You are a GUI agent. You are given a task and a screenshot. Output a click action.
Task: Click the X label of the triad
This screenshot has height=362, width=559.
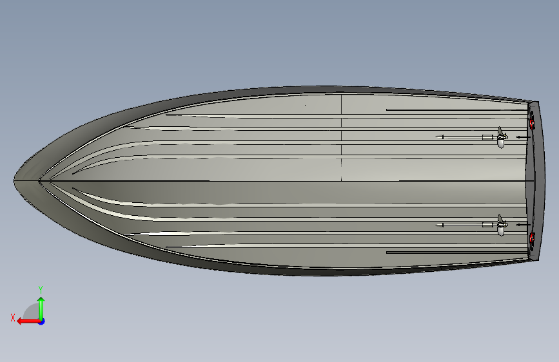coord(13,318)
